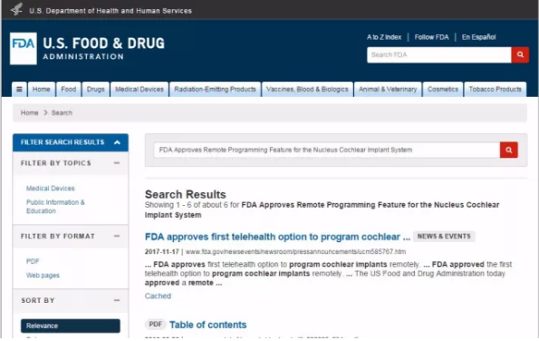Open the Home navigation tab

pyautogui.click(x=42, y=90)
